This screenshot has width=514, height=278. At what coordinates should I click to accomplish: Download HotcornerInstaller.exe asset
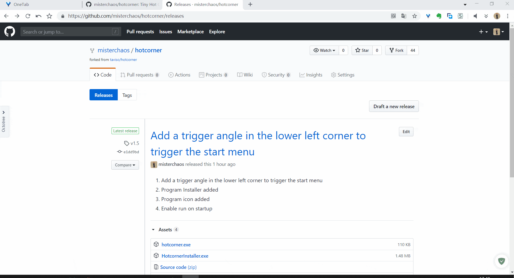pyautogui.click(x=185, y=256)
